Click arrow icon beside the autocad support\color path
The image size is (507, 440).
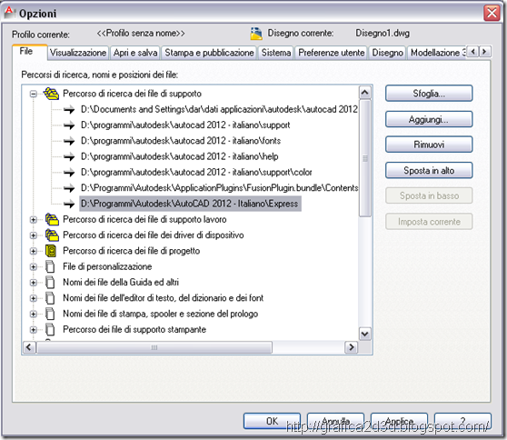coord(69,172)
